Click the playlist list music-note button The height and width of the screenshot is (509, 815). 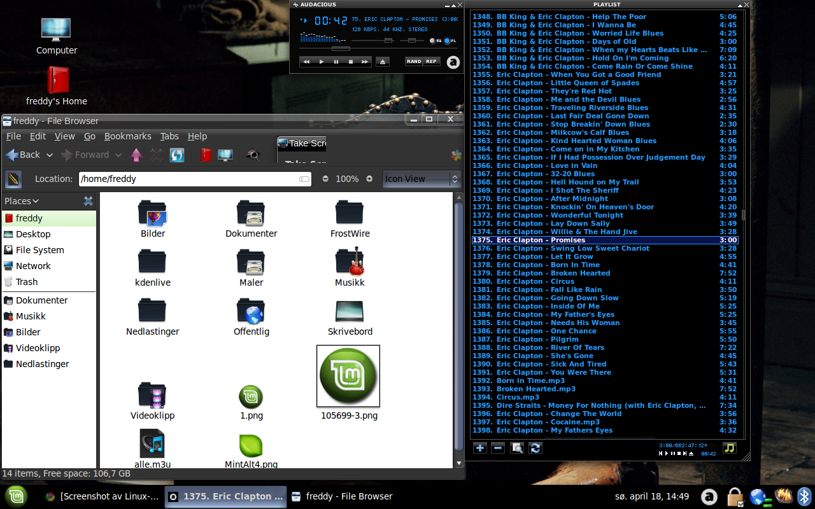(x=730, y=448)
